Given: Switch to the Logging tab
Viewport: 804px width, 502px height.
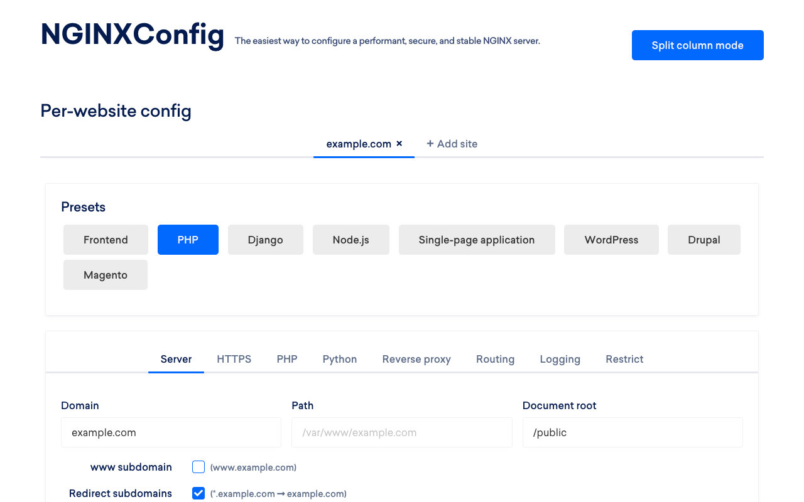Looking at the screenshot, I should (560, 359).
